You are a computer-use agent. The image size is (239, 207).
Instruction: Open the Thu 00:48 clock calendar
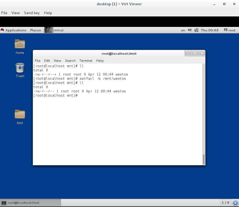point(210,30)
